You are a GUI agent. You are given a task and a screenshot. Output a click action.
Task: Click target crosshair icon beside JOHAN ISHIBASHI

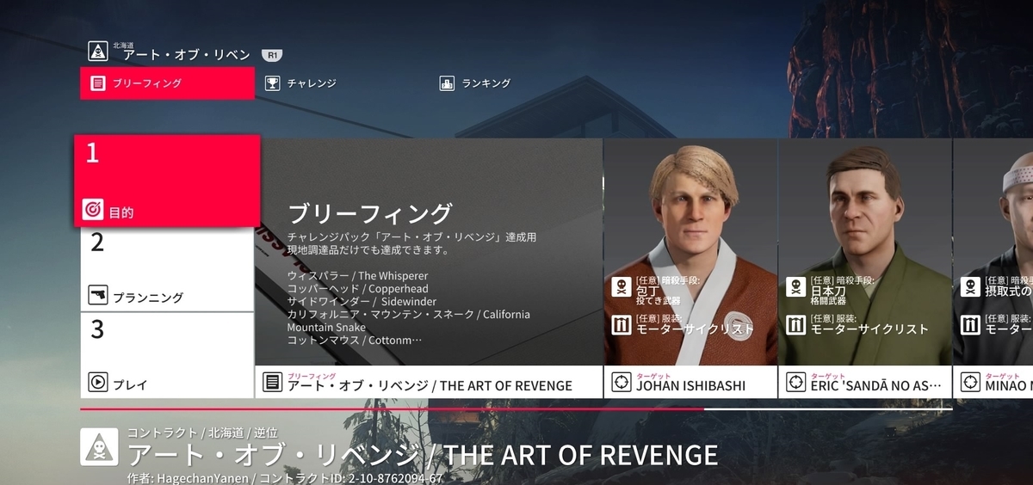pyautogui.click(x=622, y=383)
